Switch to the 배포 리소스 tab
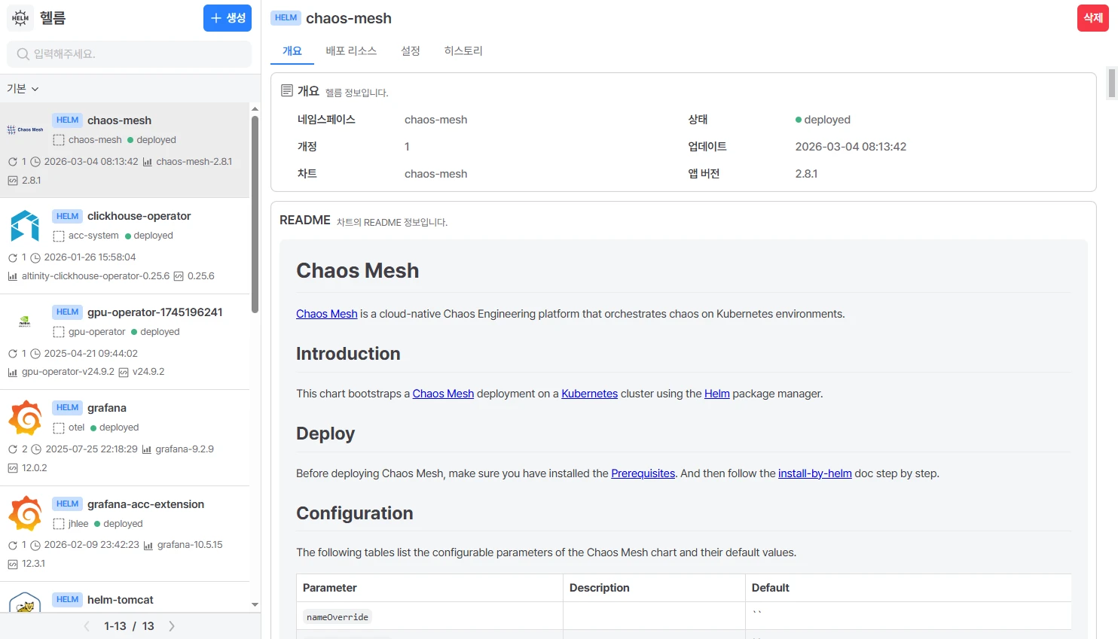This screenshot has height=639, width=1118. point(351,51)
